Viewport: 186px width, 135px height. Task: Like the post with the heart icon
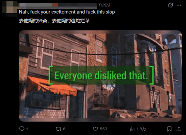pos(95,129)
